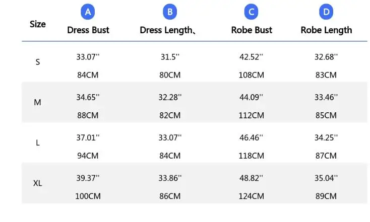Click the blue A circle icon
Viewport: 370px width, 222px height.
click(x=88, y=12)
